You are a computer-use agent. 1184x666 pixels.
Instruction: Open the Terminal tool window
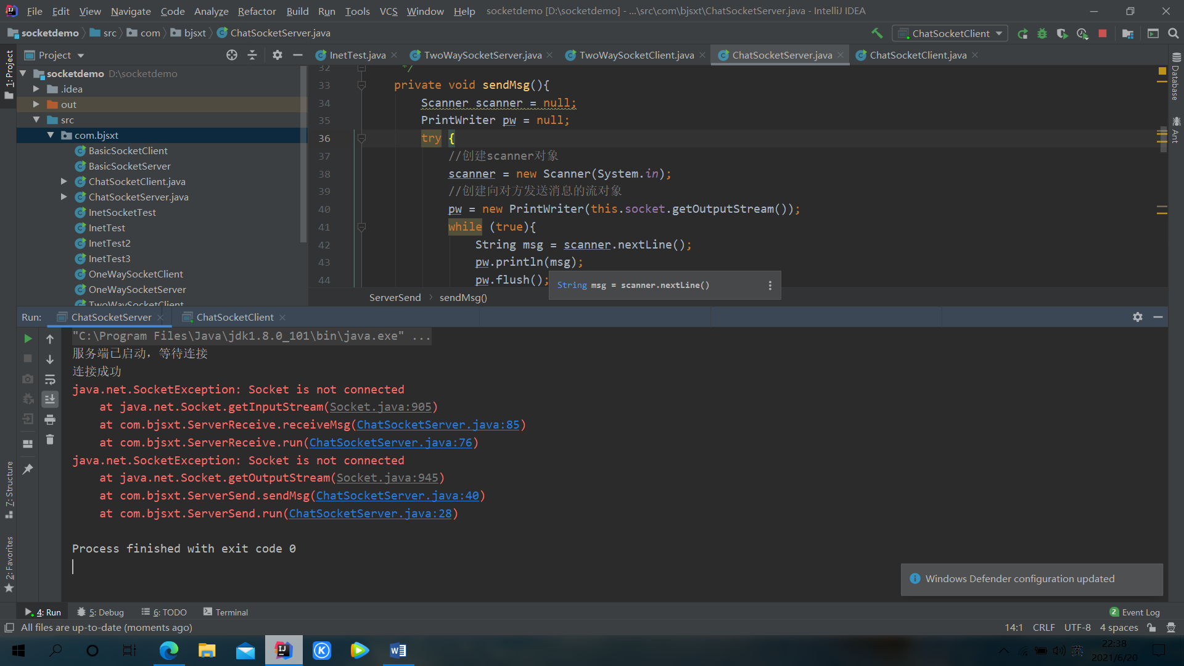pyautogui.click(x=226, y=612)
